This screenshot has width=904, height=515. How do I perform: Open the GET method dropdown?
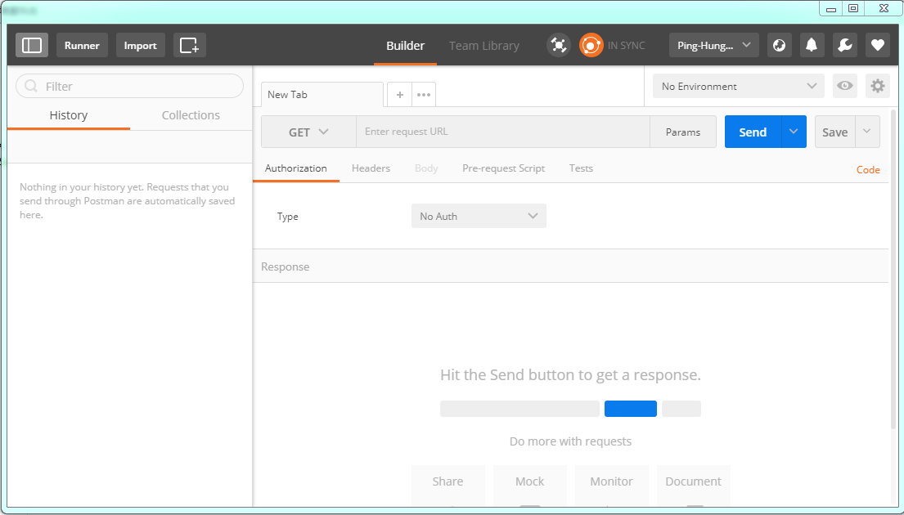tap(308, 132)
